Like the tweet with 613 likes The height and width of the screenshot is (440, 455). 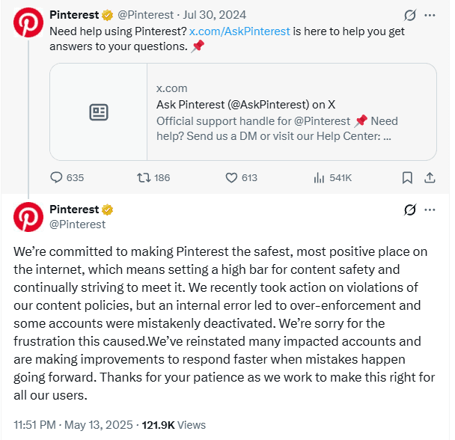pyautogui.click(x=231, y=177)
